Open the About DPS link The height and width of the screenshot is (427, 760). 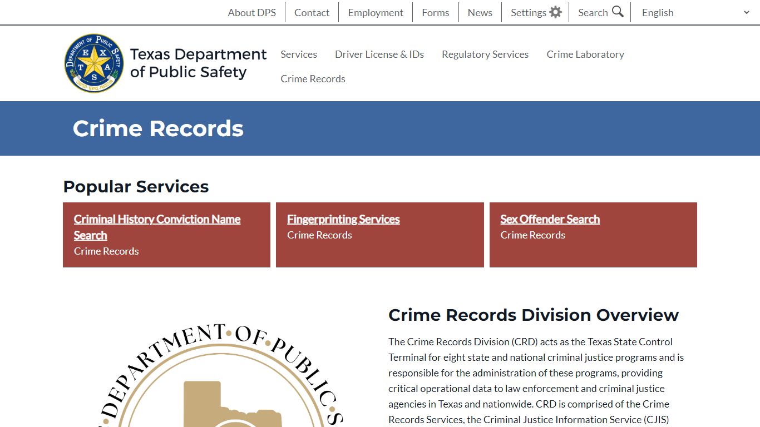[x=251, y=12]
